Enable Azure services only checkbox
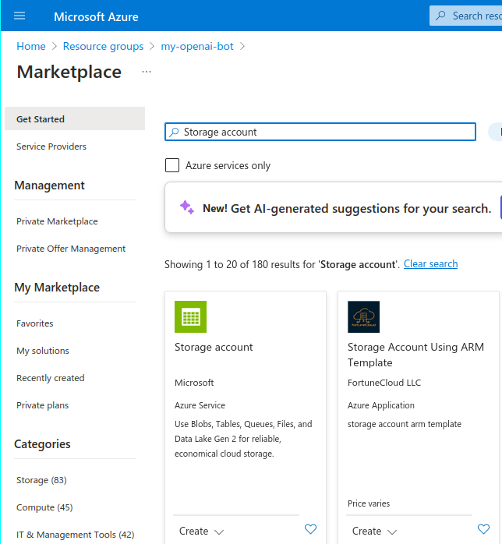 pyautogui.click(x=172, y=165)
